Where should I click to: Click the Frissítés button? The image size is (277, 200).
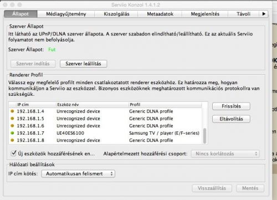pos(231,106)
